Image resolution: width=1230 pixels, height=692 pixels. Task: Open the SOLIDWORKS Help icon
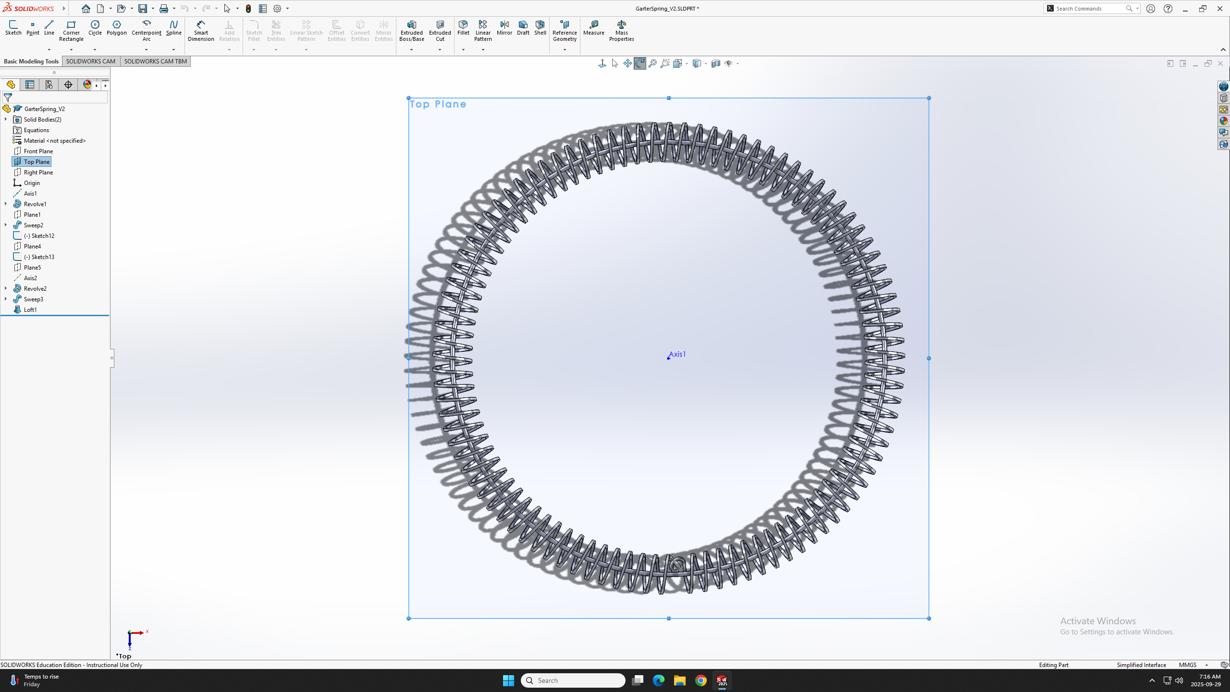pos(1168,9)
